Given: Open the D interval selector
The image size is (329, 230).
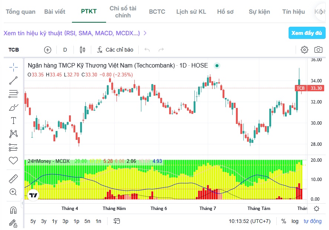Looking at the screenshot, I should click(x=65, y=50).
